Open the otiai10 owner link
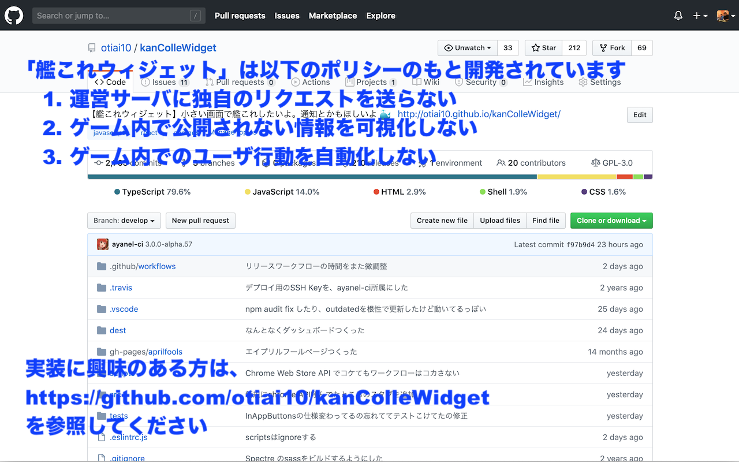739x462 pixels. point(115,48)
